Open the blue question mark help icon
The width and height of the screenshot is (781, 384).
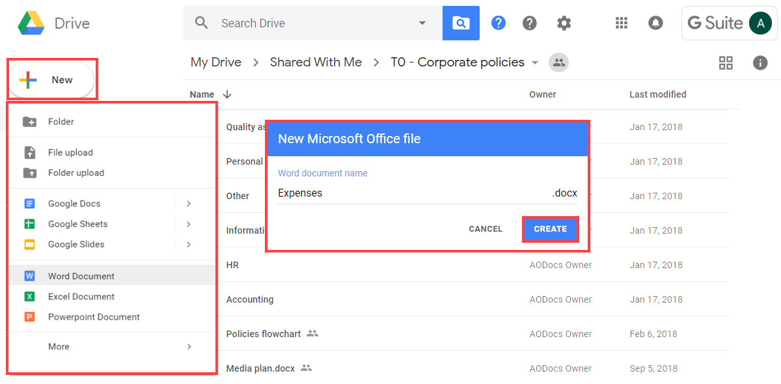(x=499, y=23)
